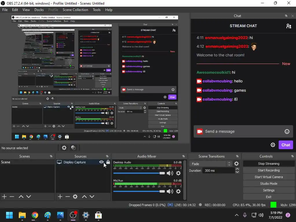Move source up arrow in Sources panel
The width and height of the screenshot is (296, 222).
click(84, 197)
